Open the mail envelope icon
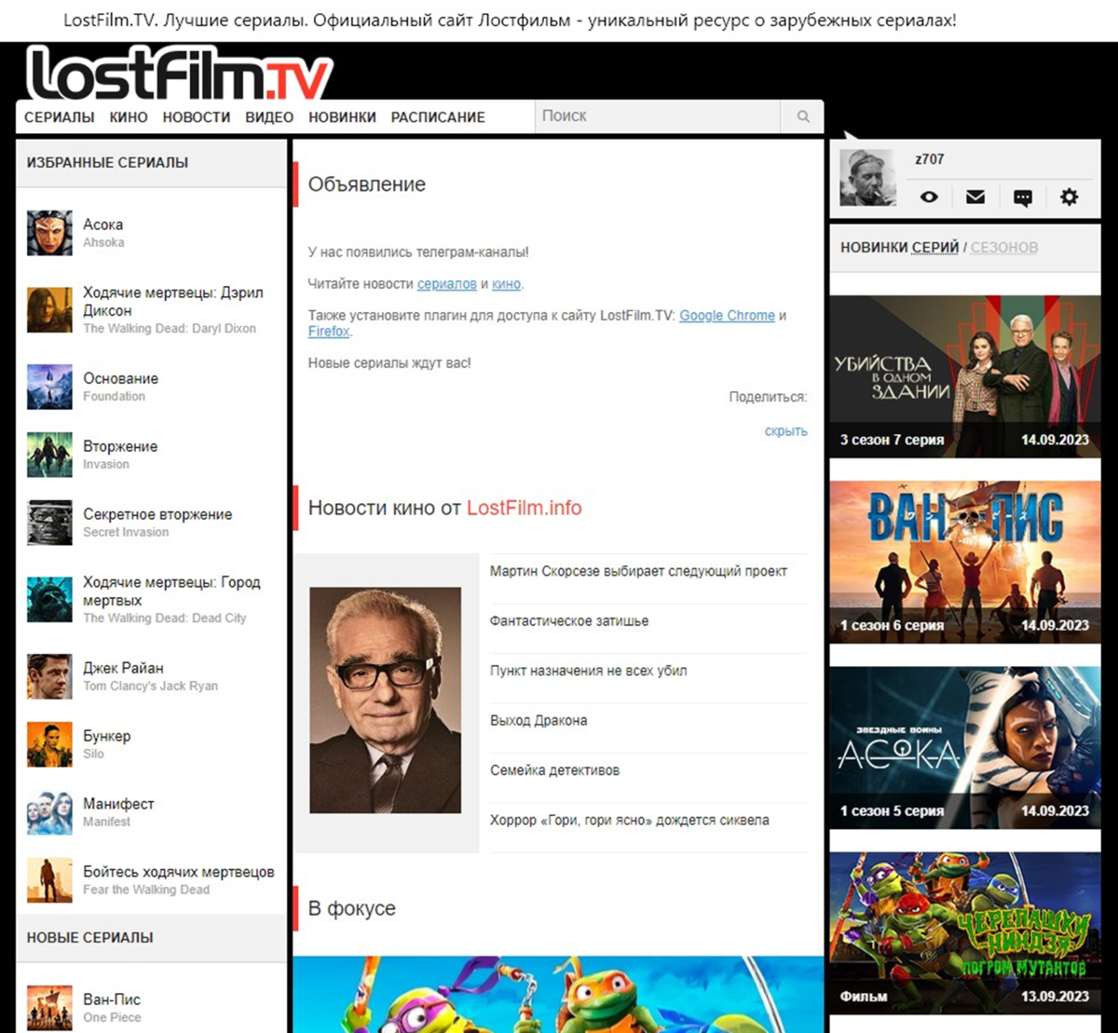Image resolution: width=1118 pixels, height=1033 pixels. click(x=975, y=197)
